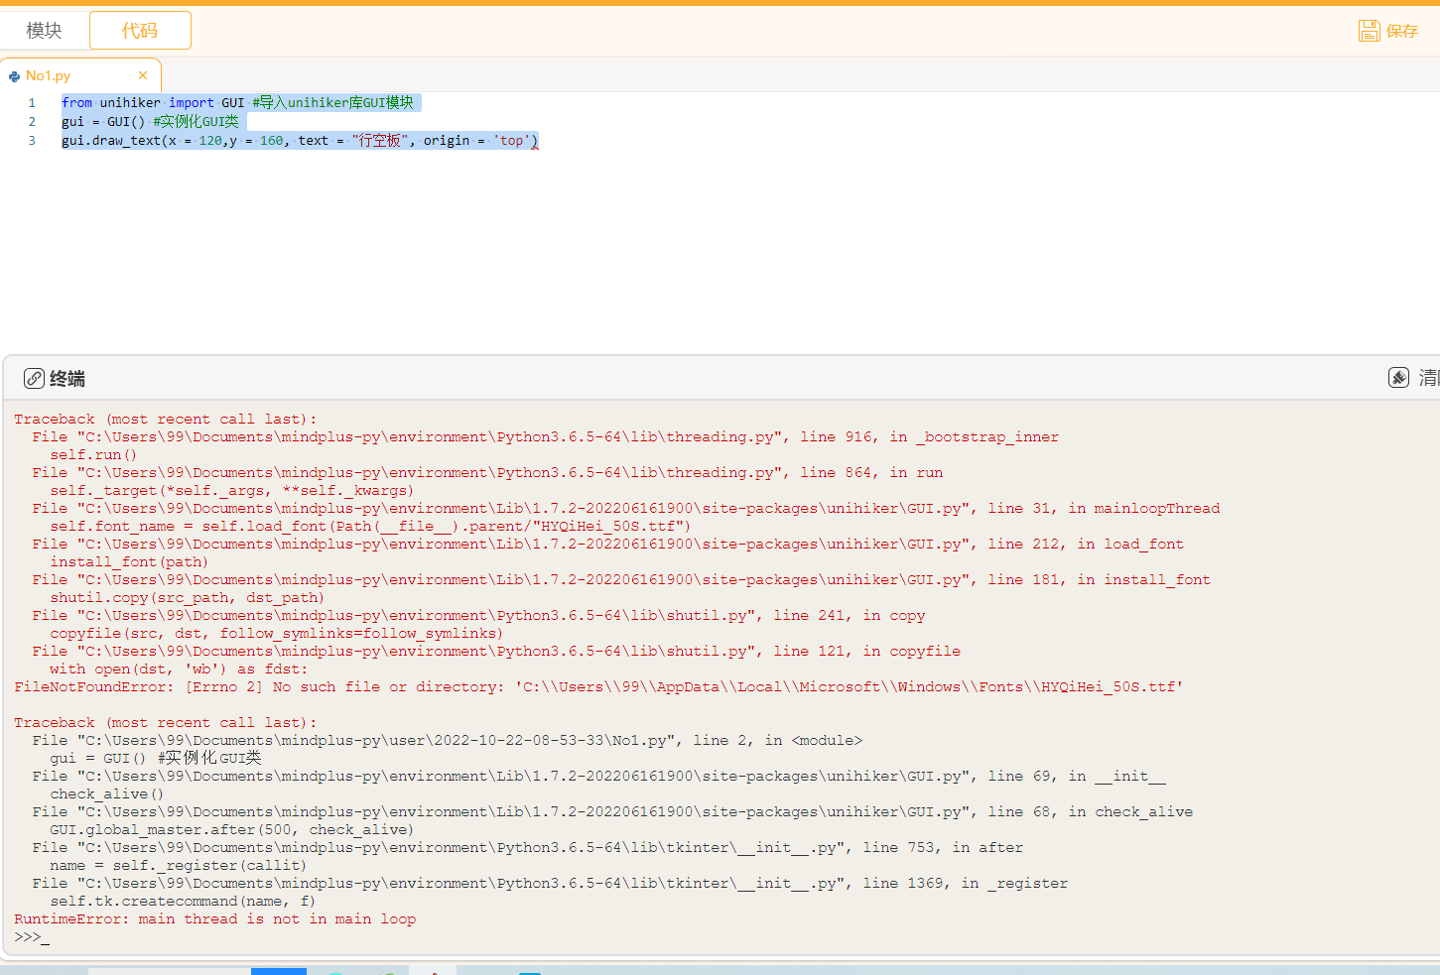This screenshot has width=1440, height=975.
Task: Click second 'Traceback (most recent call last)' line
Action: click(x=166, y=722)
